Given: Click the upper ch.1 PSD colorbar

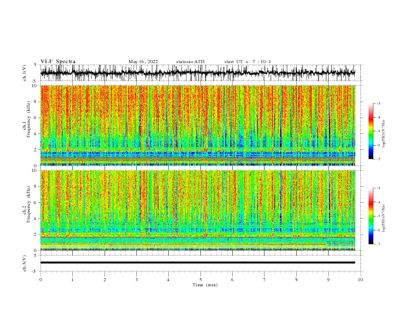Looking at the screenshot, I should point(371,131).
